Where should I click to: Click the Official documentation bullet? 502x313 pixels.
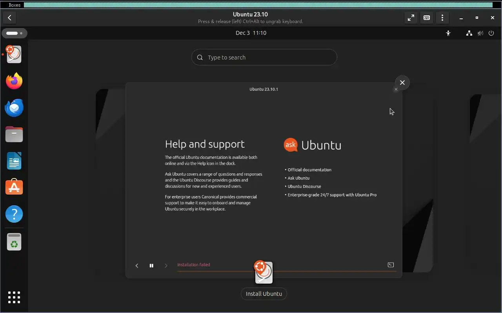pyautogui.click(x=309, y=170)
